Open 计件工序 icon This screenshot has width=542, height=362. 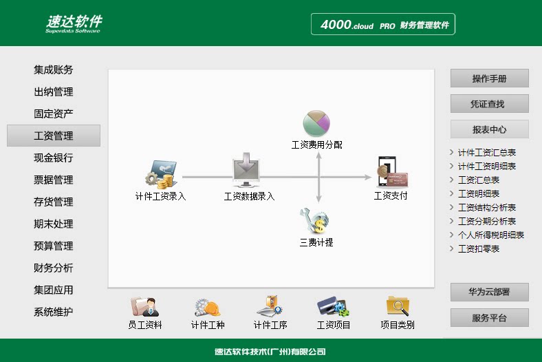[270, 306]
